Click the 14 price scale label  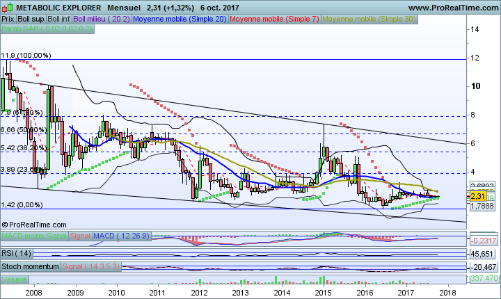tap(475, 29)
